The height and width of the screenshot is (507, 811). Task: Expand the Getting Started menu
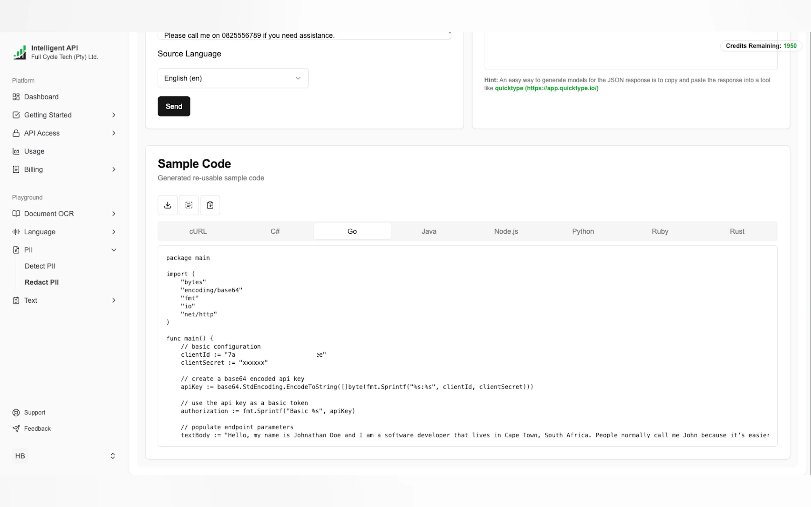pos(114,115)
